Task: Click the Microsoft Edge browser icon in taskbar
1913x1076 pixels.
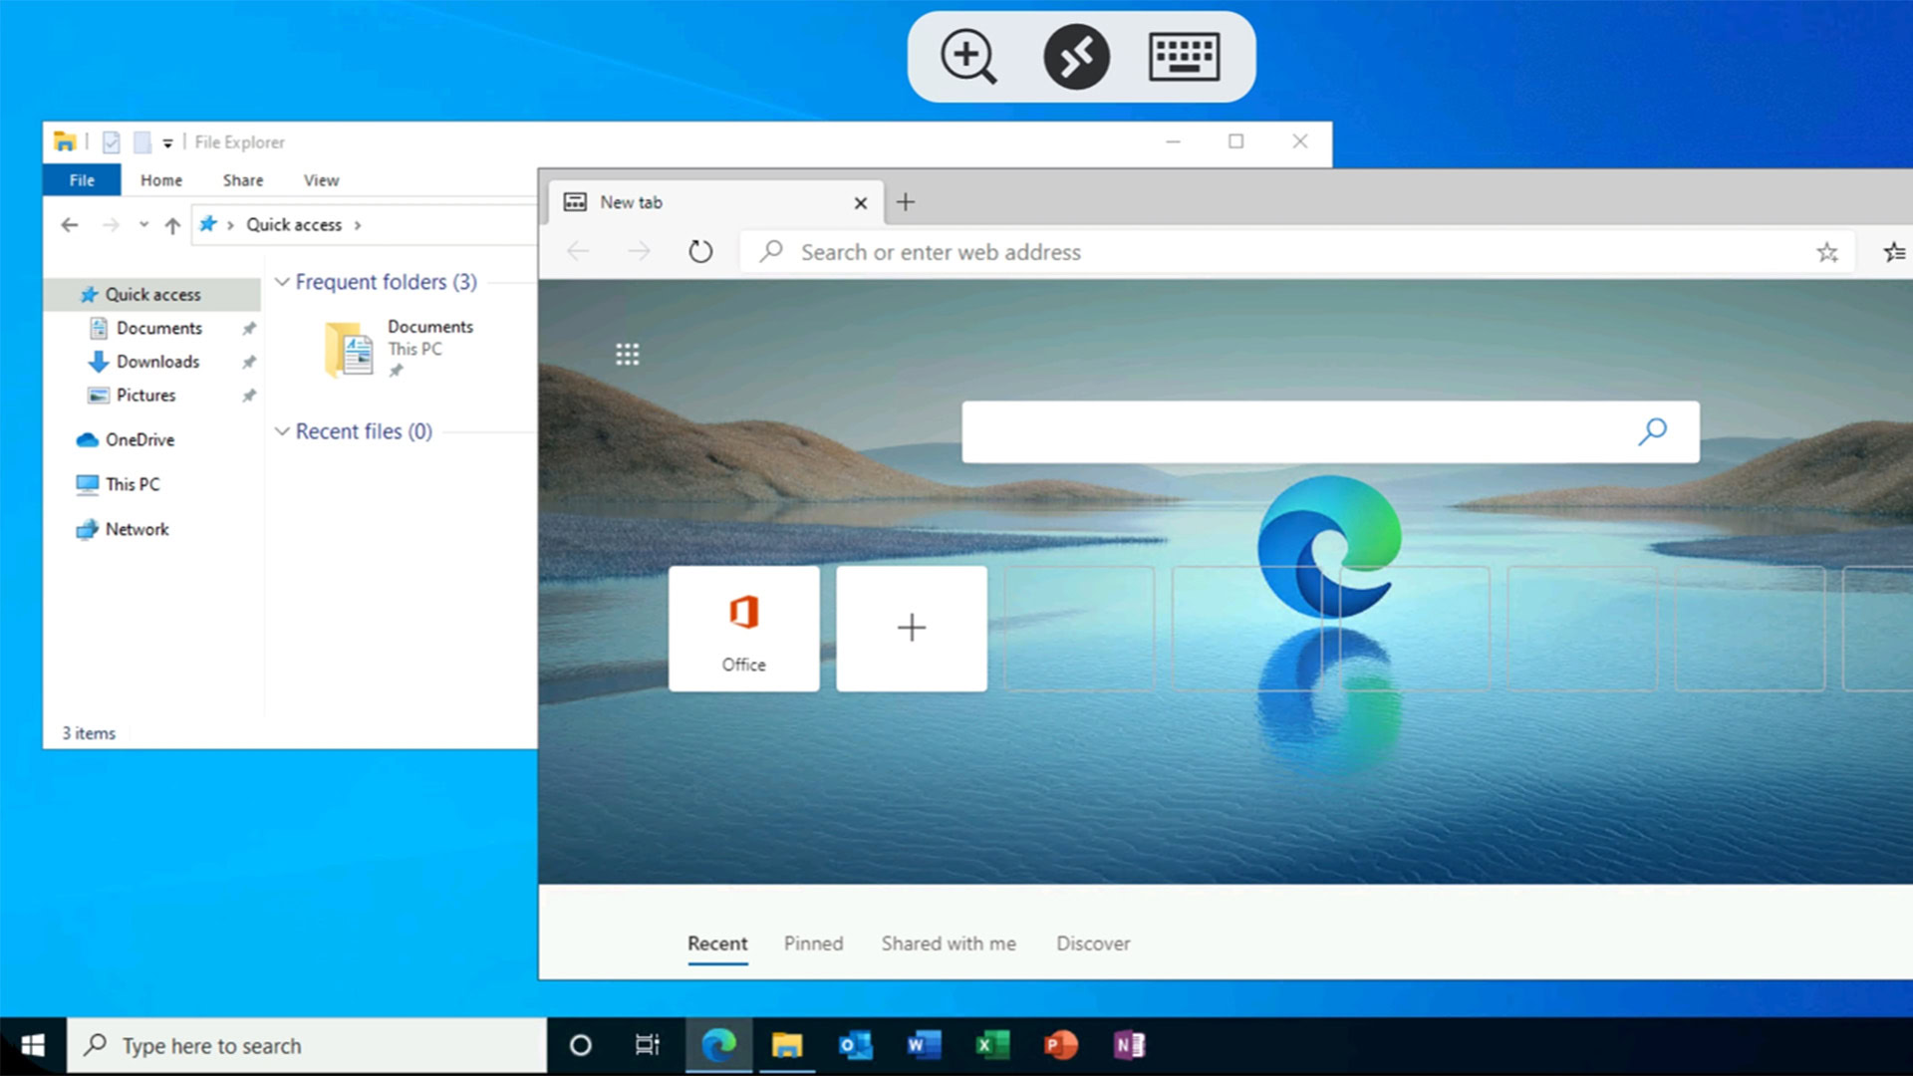Action: [718, 1044]
